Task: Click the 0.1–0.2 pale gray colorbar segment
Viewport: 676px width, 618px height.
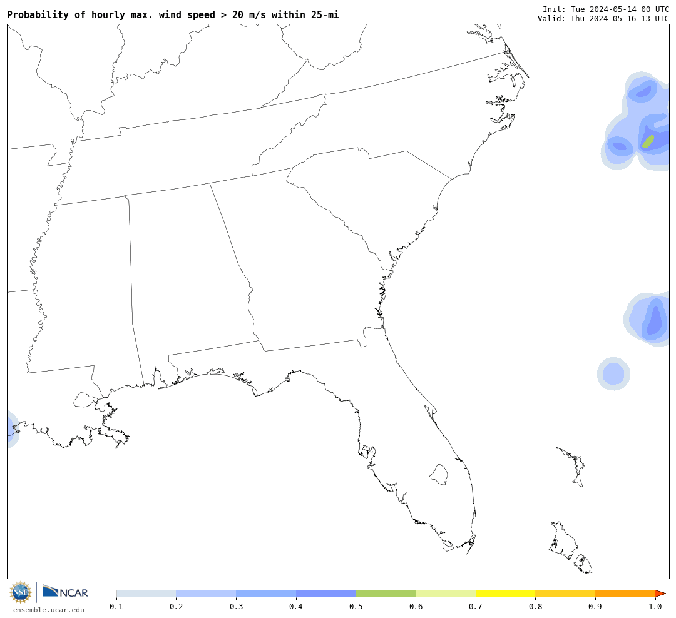Action: pos(146,594)
